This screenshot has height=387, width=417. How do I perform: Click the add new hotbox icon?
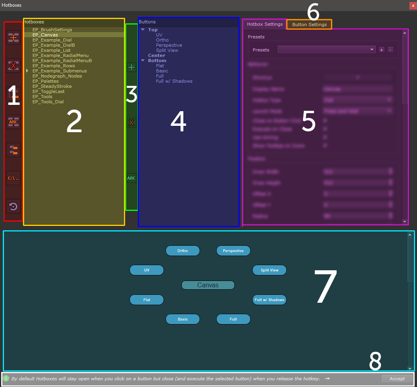13,38
